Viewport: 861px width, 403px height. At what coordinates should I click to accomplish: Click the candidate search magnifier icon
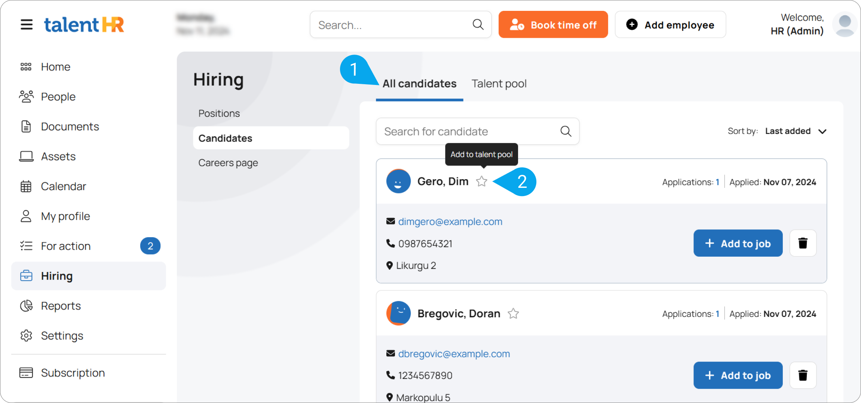(566, 131)
